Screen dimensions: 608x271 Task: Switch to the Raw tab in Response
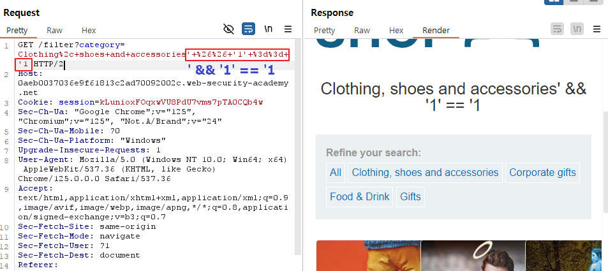click(x=362, y=30)
